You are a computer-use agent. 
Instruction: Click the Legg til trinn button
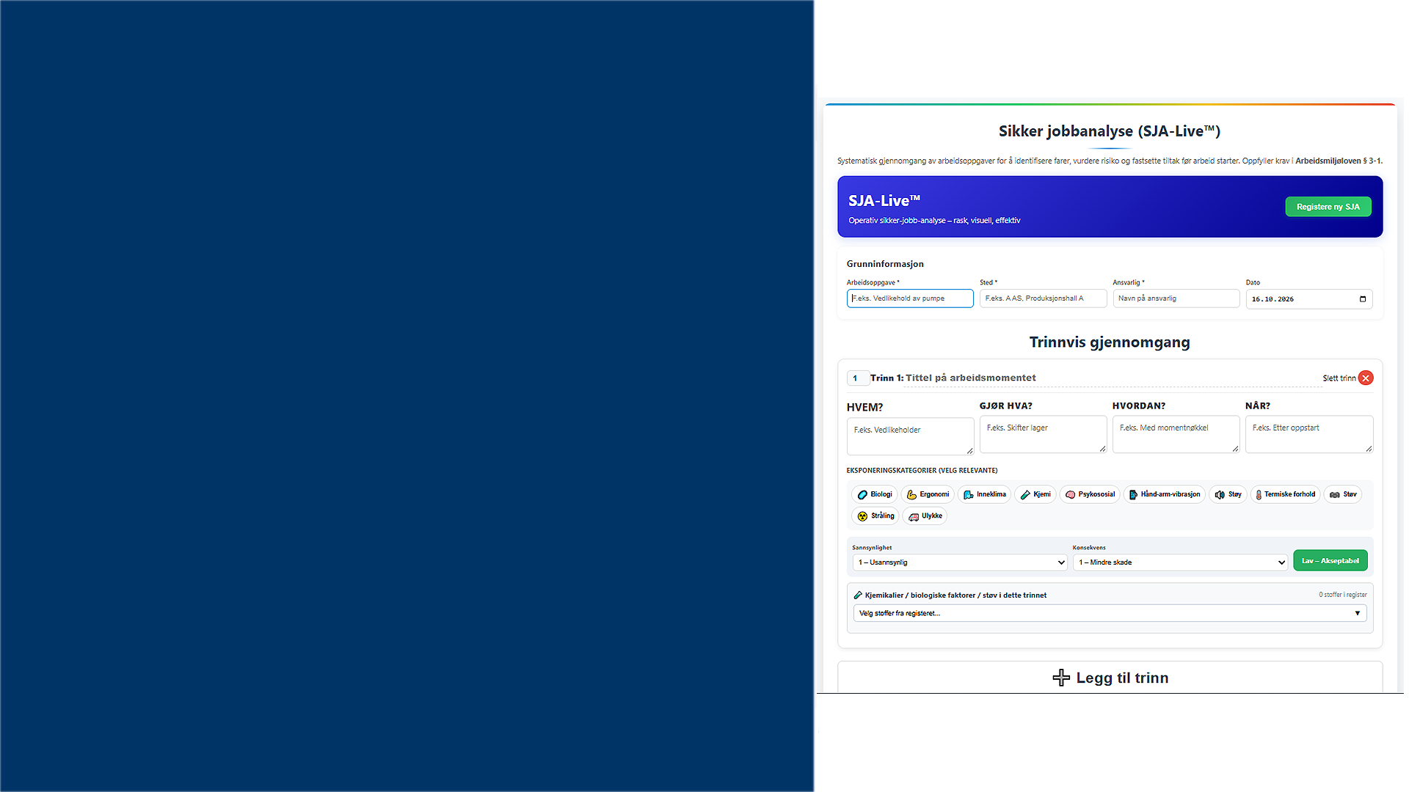(x=1110, y=678)
